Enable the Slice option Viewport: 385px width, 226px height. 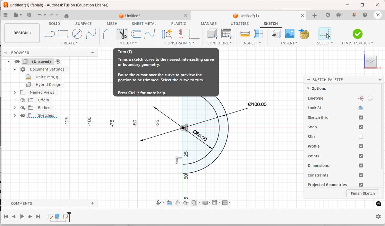pos(361,137)
